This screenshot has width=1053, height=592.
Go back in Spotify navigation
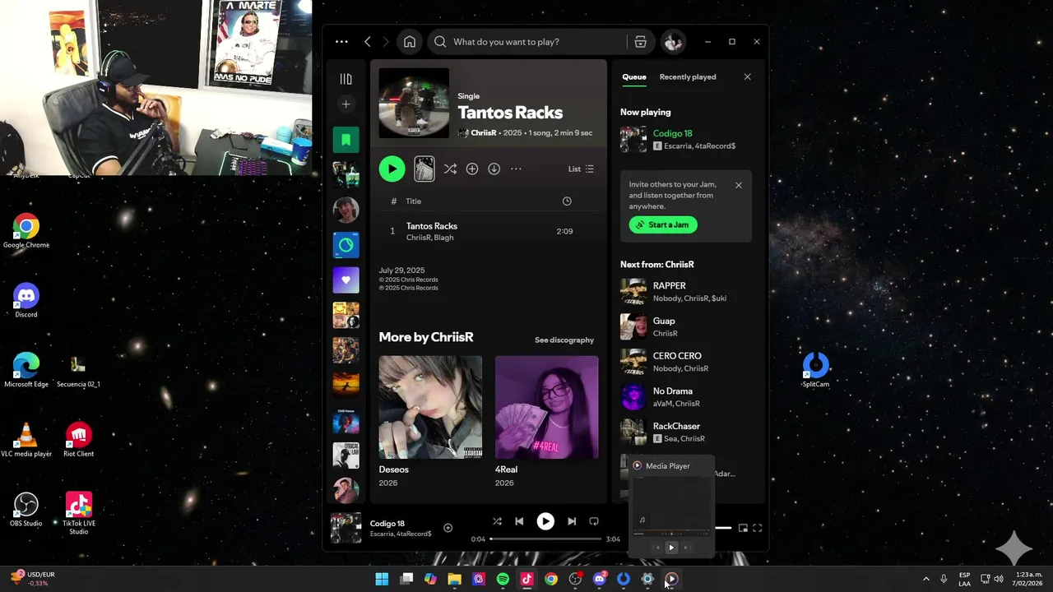point(368,42)
